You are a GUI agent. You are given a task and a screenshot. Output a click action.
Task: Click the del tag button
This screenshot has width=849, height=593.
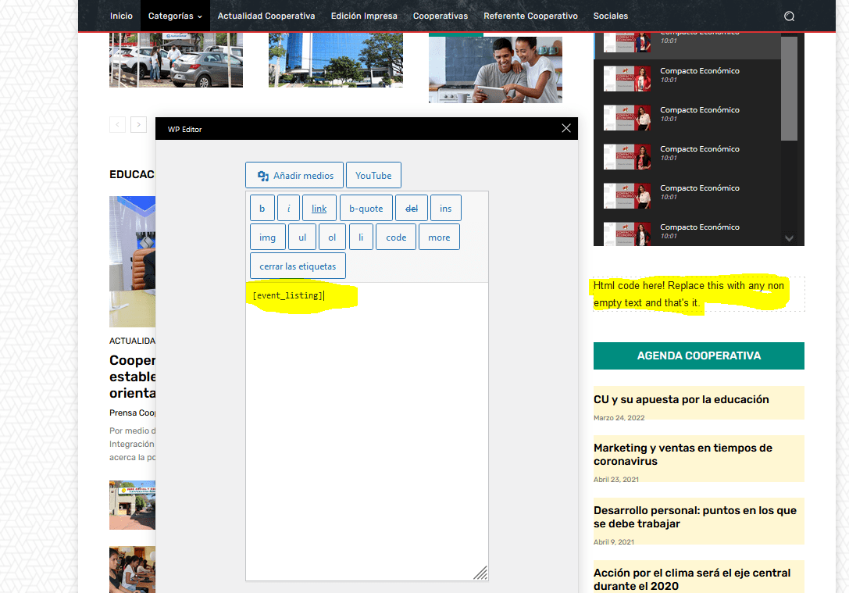(x=412, y=209)
